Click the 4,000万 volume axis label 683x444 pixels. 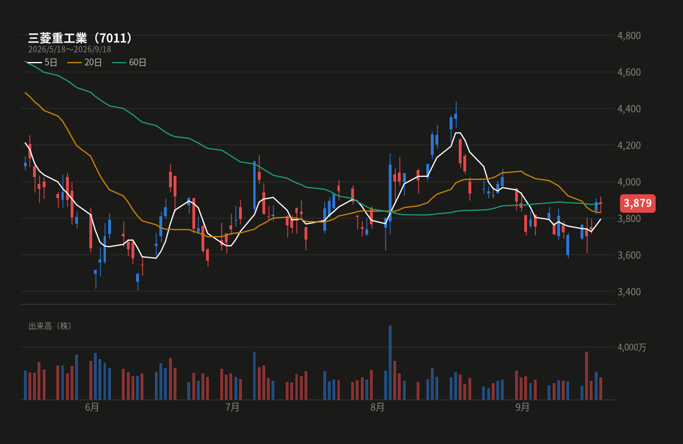pos(632,347)
